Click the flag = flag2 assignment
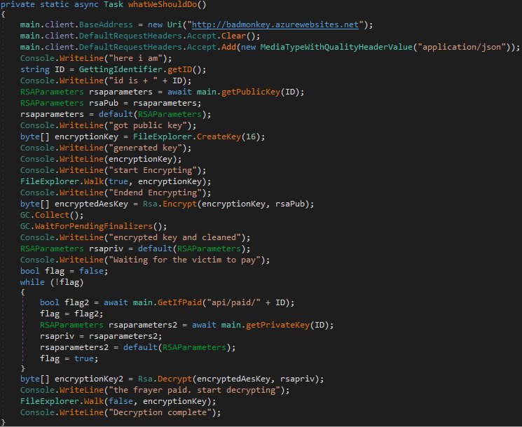Image resolution: width=522 pixels, height=427 pixels. [71, 314]
